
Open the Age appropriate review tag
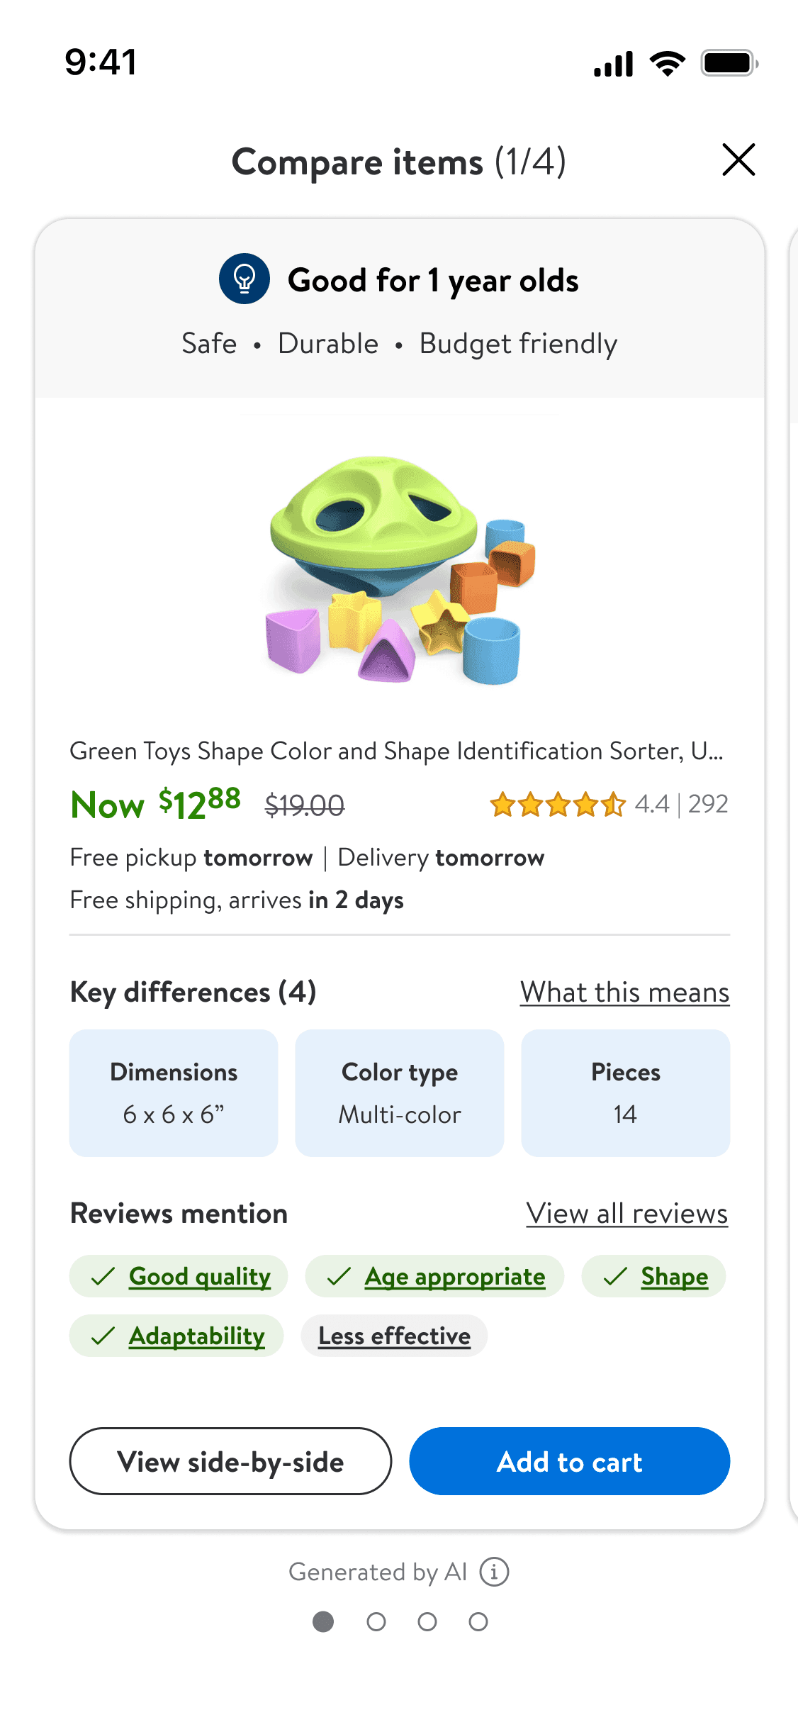(434, 1277)
